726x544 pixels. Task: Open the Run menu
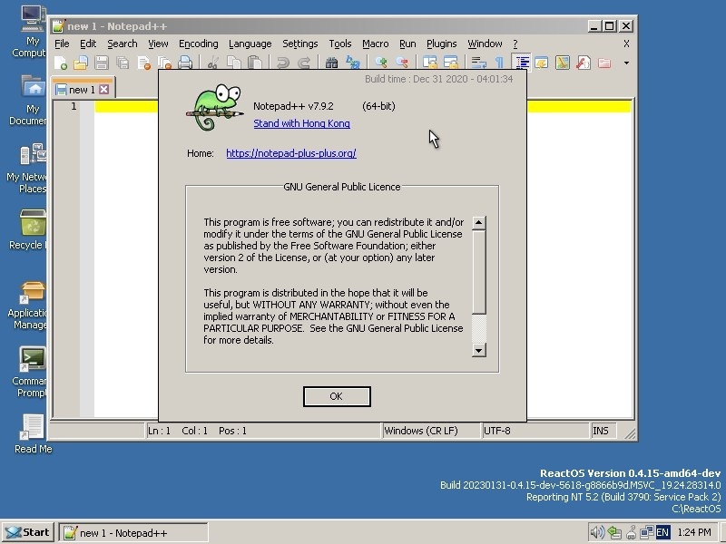(x=407, y=44)
